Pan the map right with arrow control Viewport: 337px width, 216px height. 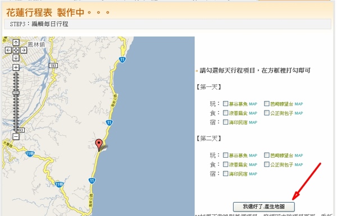click(24, 50)
